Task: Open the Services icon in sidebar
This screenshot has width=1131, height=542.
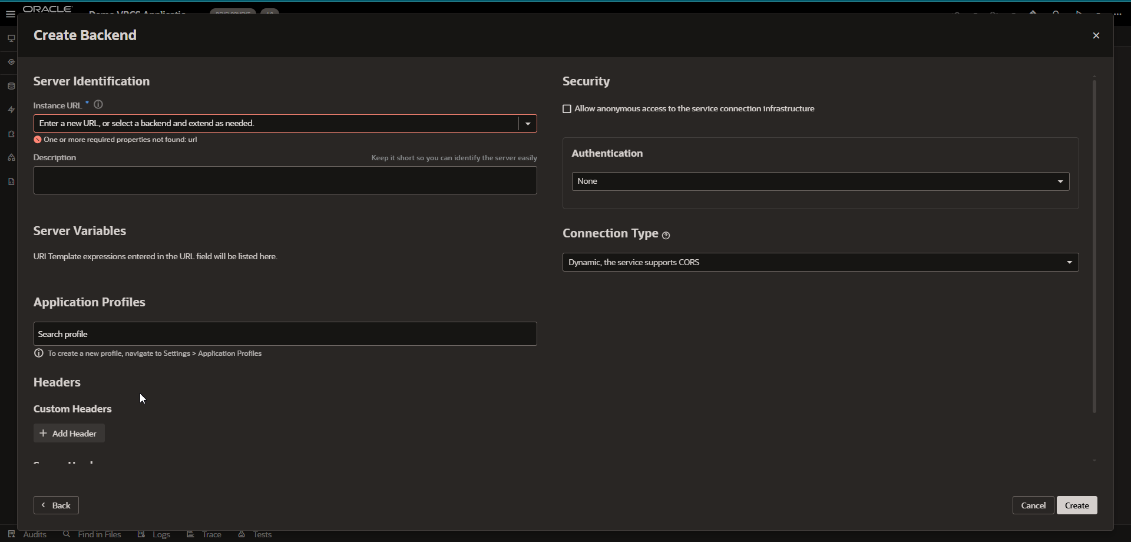Action: (x=11, y=62)
